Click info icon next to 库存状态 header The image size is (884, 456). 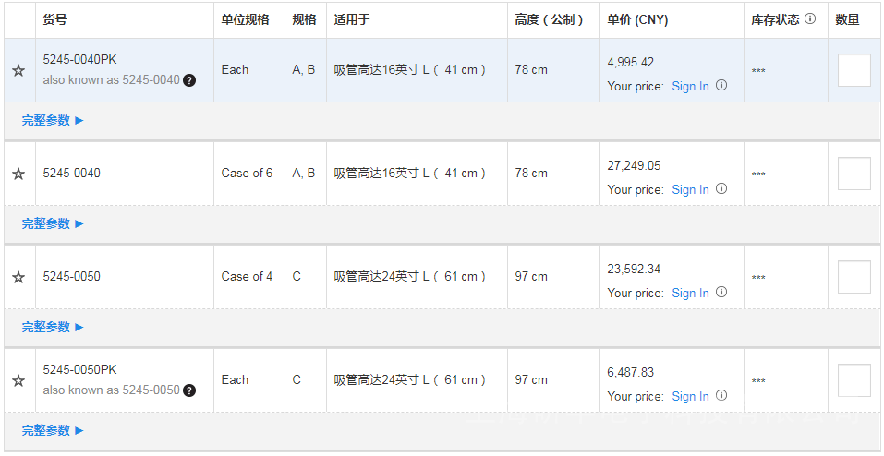pos(810,18)
